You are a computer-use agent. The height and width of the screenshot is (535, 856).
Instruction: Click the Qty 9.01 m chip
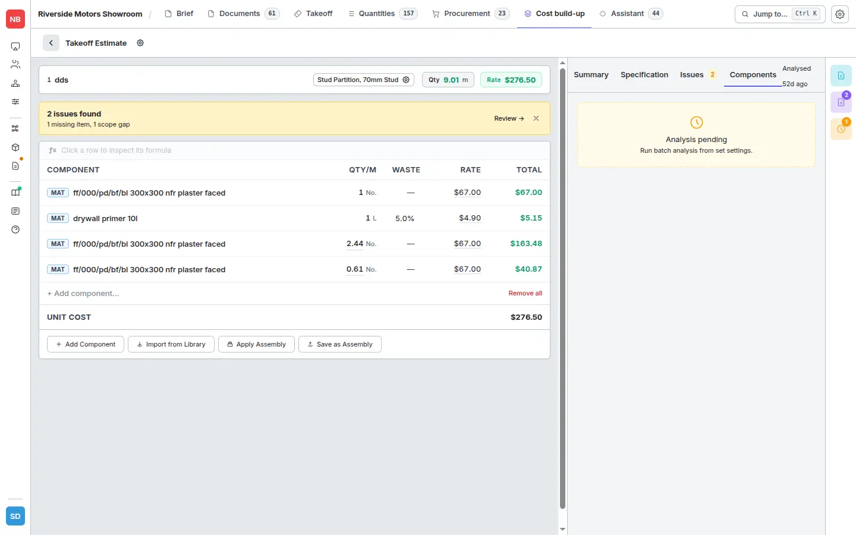pos(448,80)
